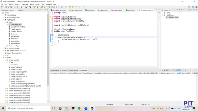Click the New Java Package toolbar icon

click(x=35, y=7)
